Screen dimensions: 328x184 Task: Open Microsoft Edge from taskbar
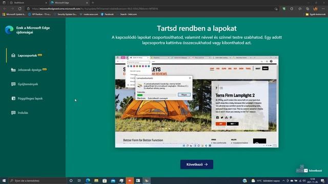(88, 180)
